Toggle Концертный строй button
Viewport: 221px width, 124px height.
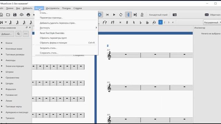(x=158, y=15)
